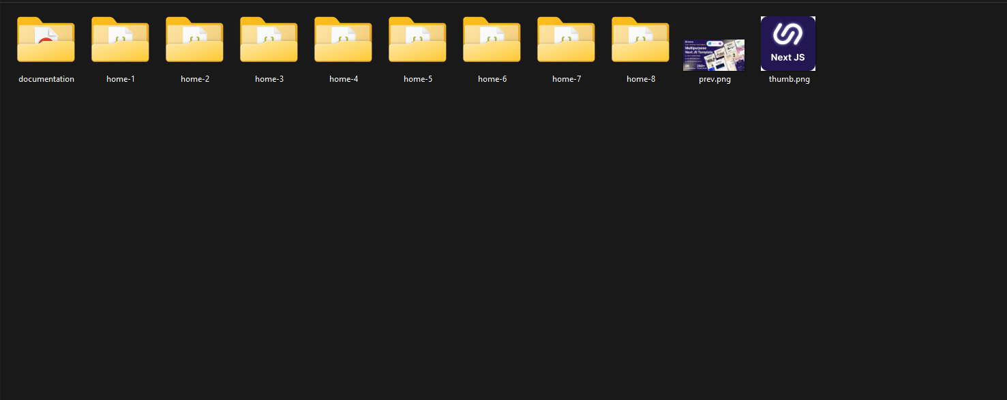Image resolution: width=1007 pixels, height=400 pixels.
Task: Highlight the home-3 folder icon
Action: coord(269,41)
